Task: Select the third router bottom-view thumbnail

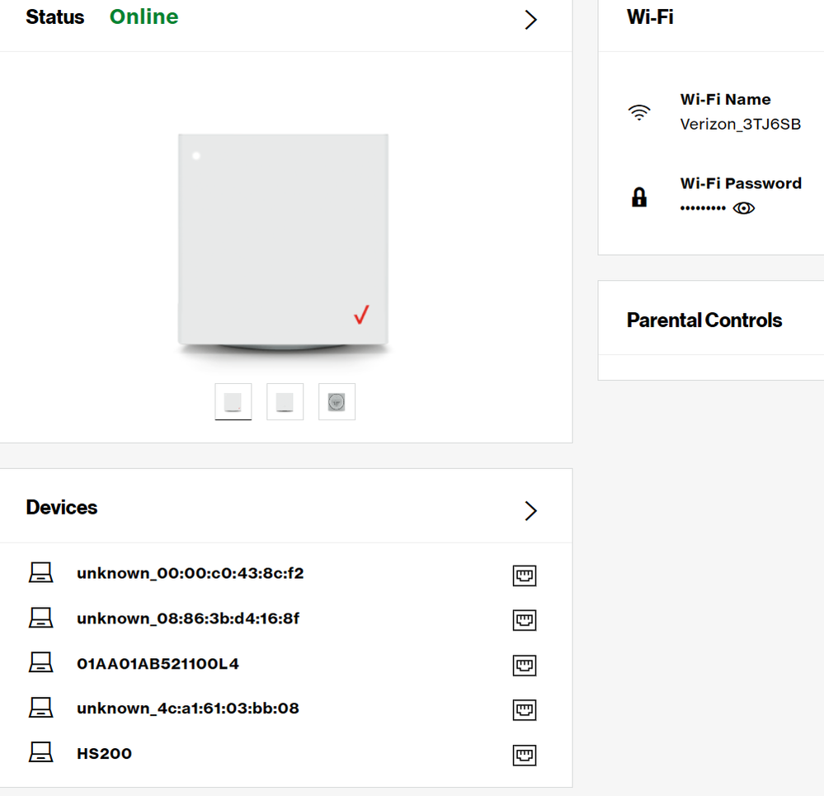Action: [337, 402]
